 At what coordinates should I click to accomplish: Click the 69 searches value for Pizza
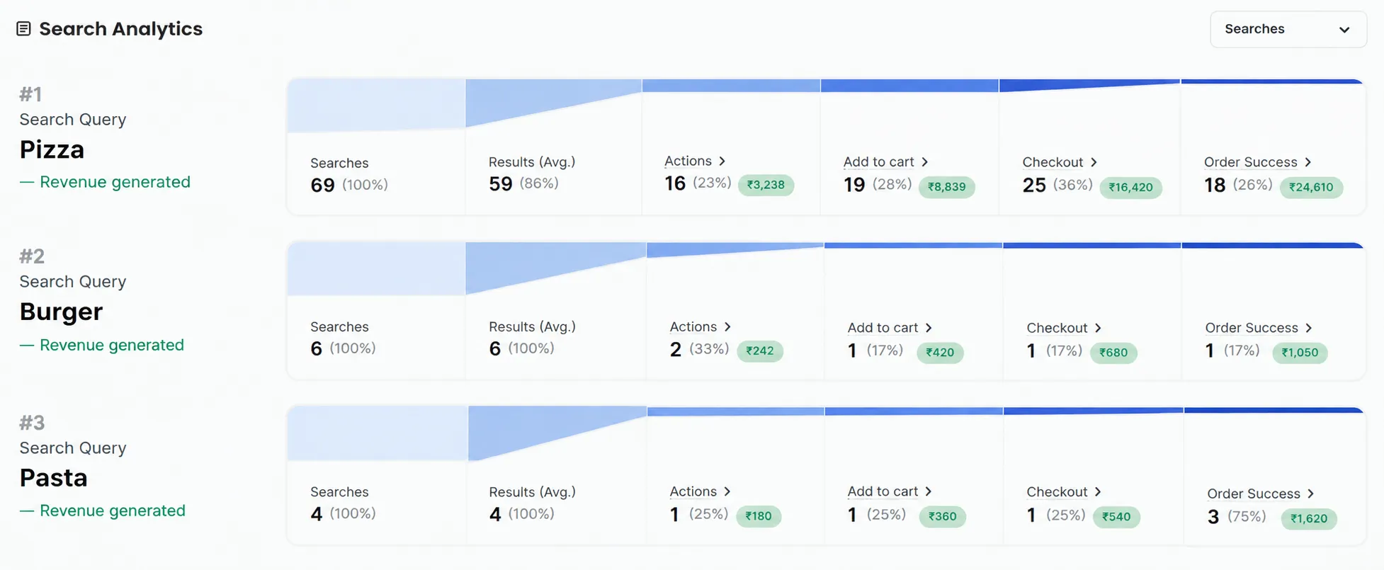(x=322, y=185)
